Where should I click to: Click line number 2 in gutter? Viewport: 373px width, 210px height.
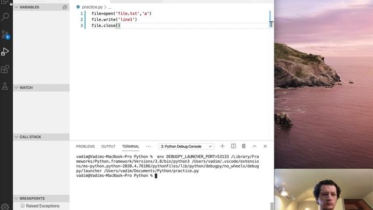point(82,19)
